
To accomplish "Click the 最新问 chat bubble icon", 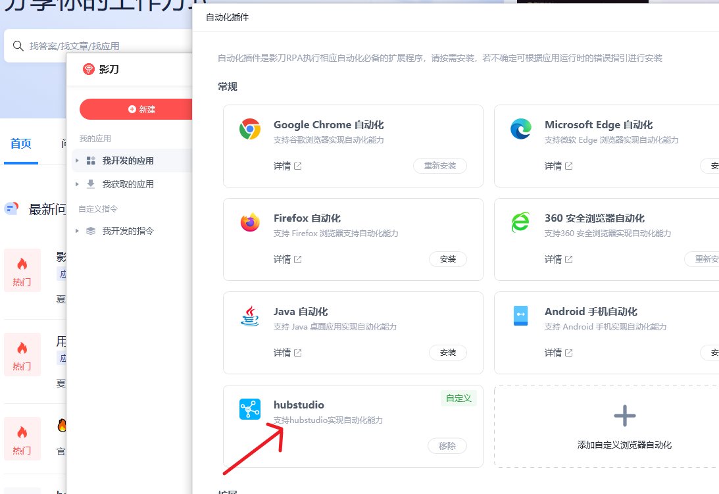I will point(11,209).
